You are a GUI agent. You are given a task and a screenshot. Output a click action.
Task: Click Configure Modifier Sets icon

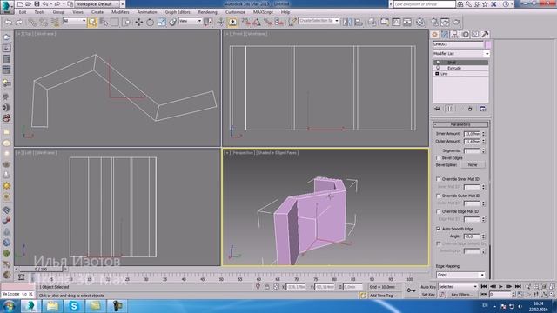(483, 109)
